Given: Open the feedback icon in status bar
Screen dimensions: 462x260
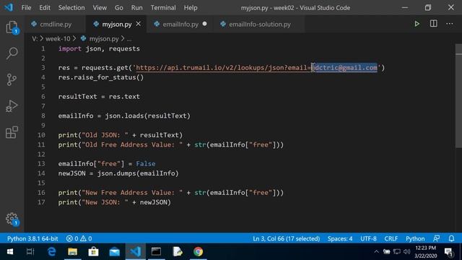Looking at the screenshot, I should (436, 238).
